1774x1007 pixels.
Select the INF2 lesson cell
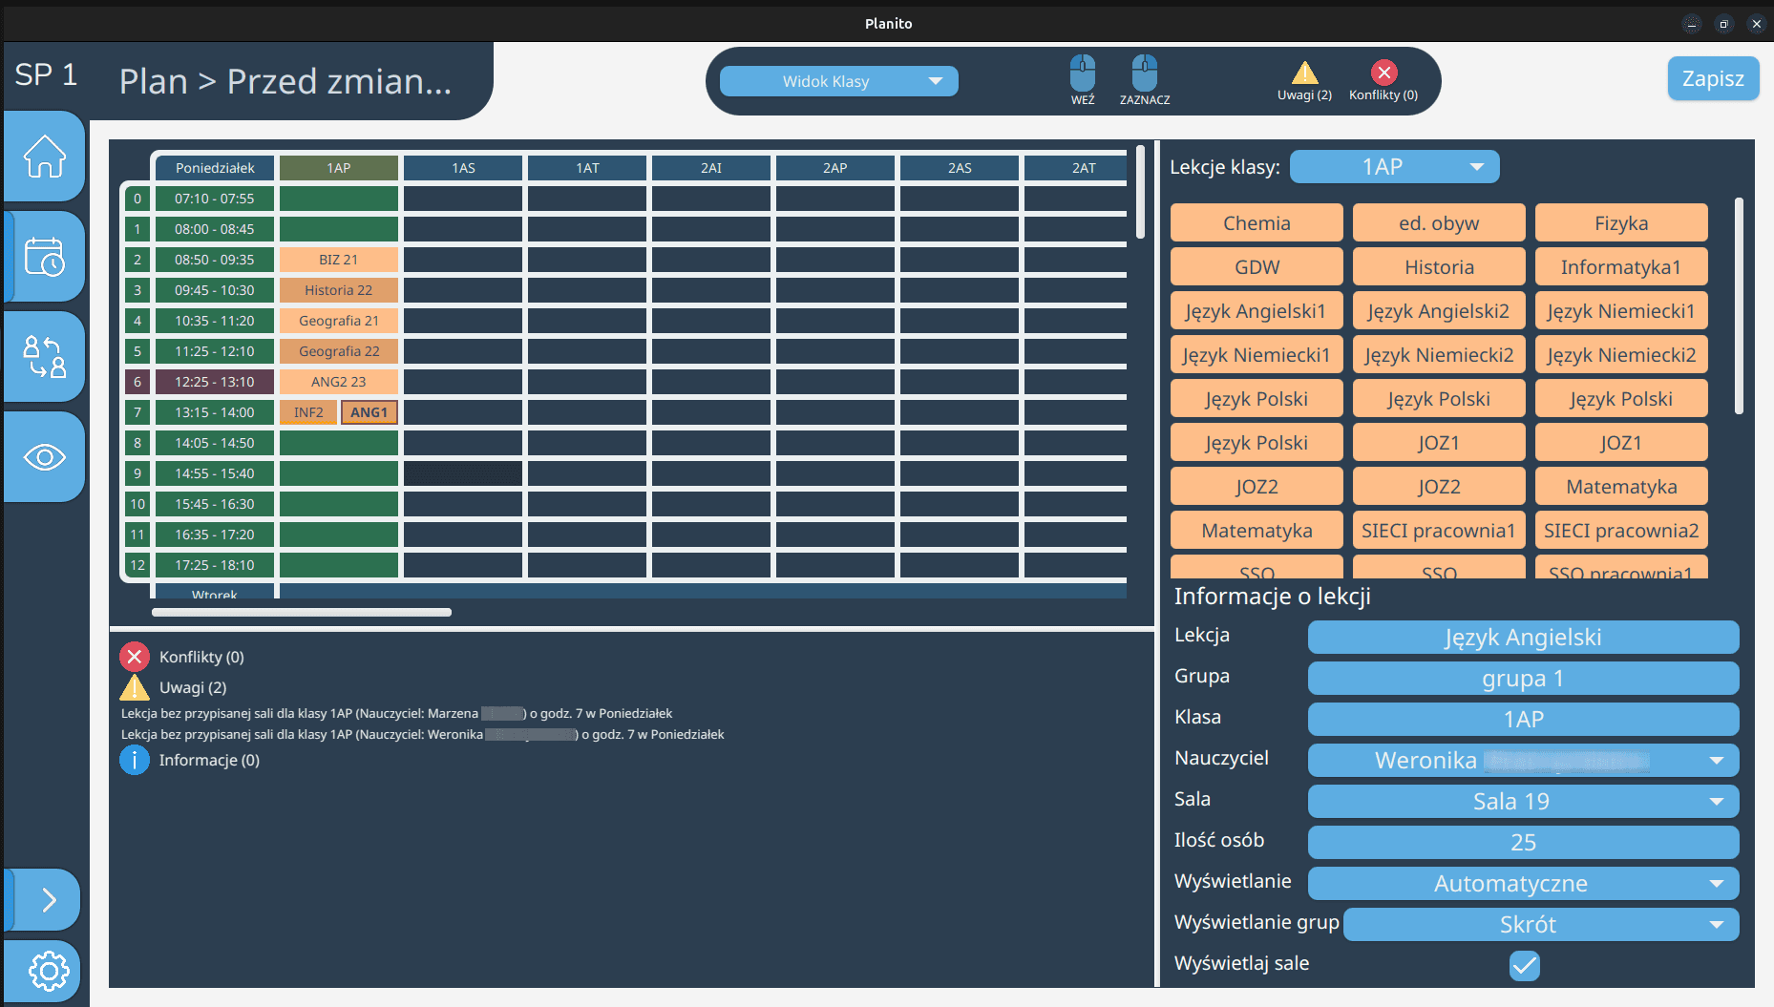point(308,412)
